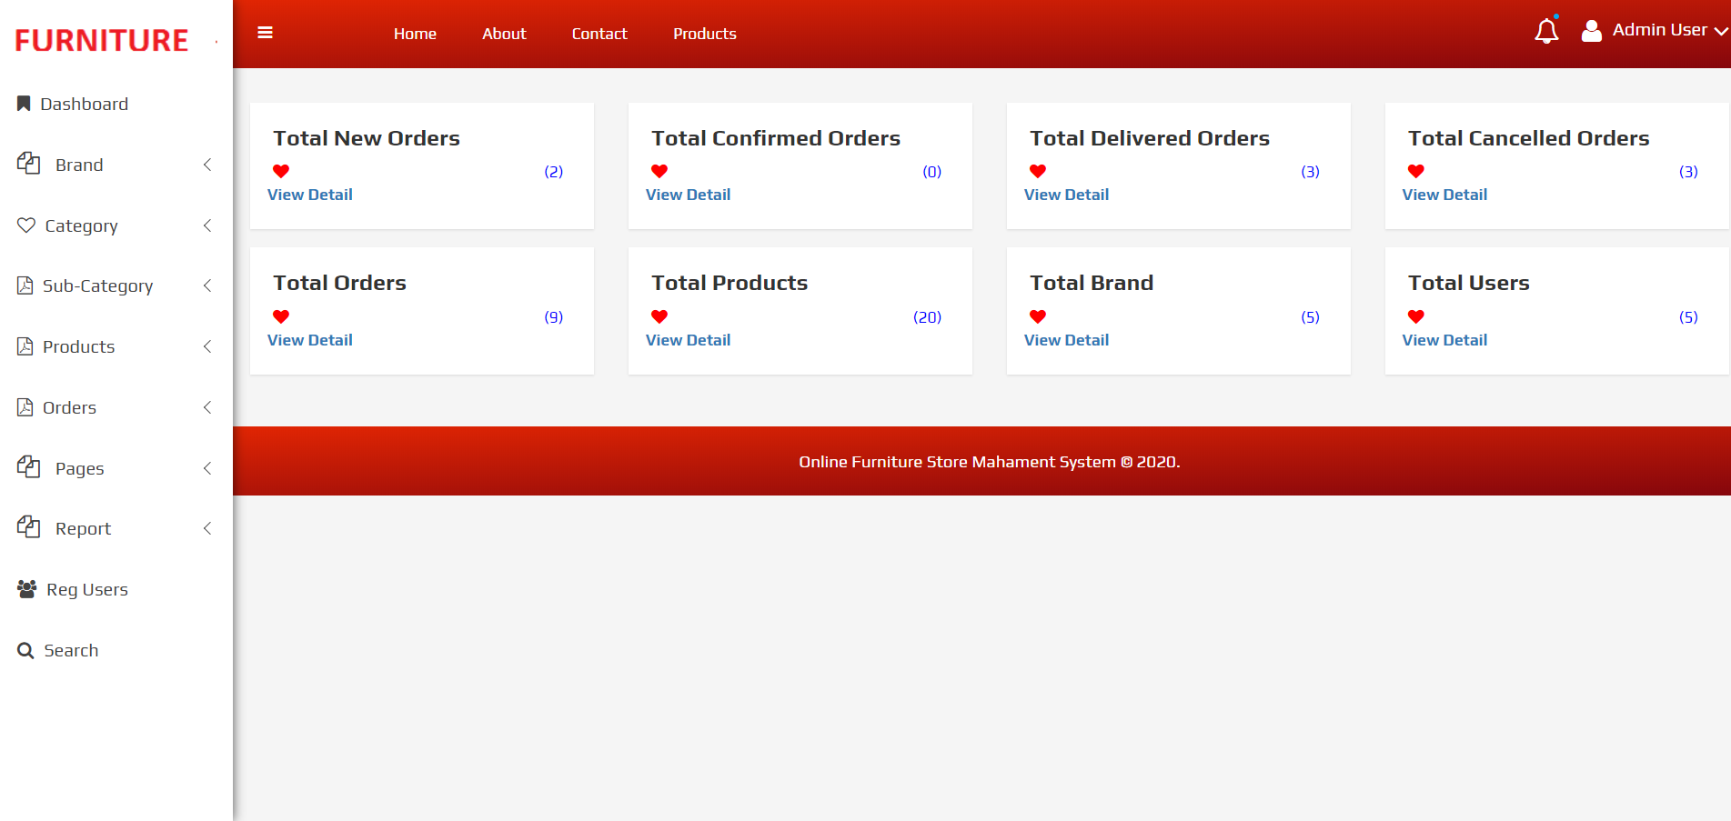
Task: Click the Admin User avatar icon
Action: click(x=1591, y=32)
